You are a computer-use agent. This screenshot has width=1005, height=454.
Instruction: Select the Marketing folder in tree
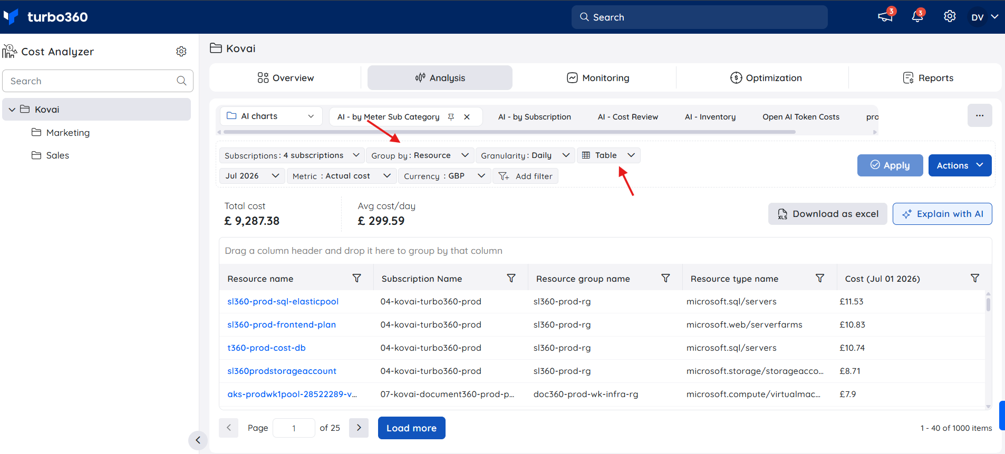[68, 133]
